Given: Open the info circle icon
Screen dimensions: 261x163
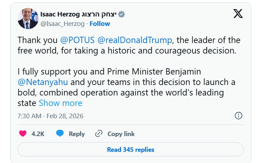Looking at the screenshot, I should (x=238, y=115).
